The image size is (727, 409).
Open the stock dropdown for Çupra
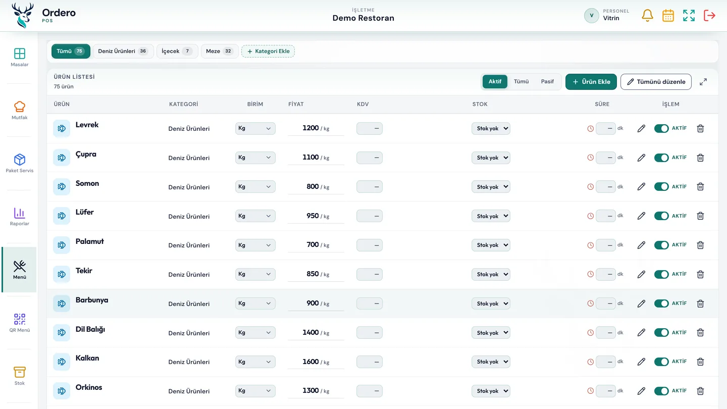pos(491,158)
